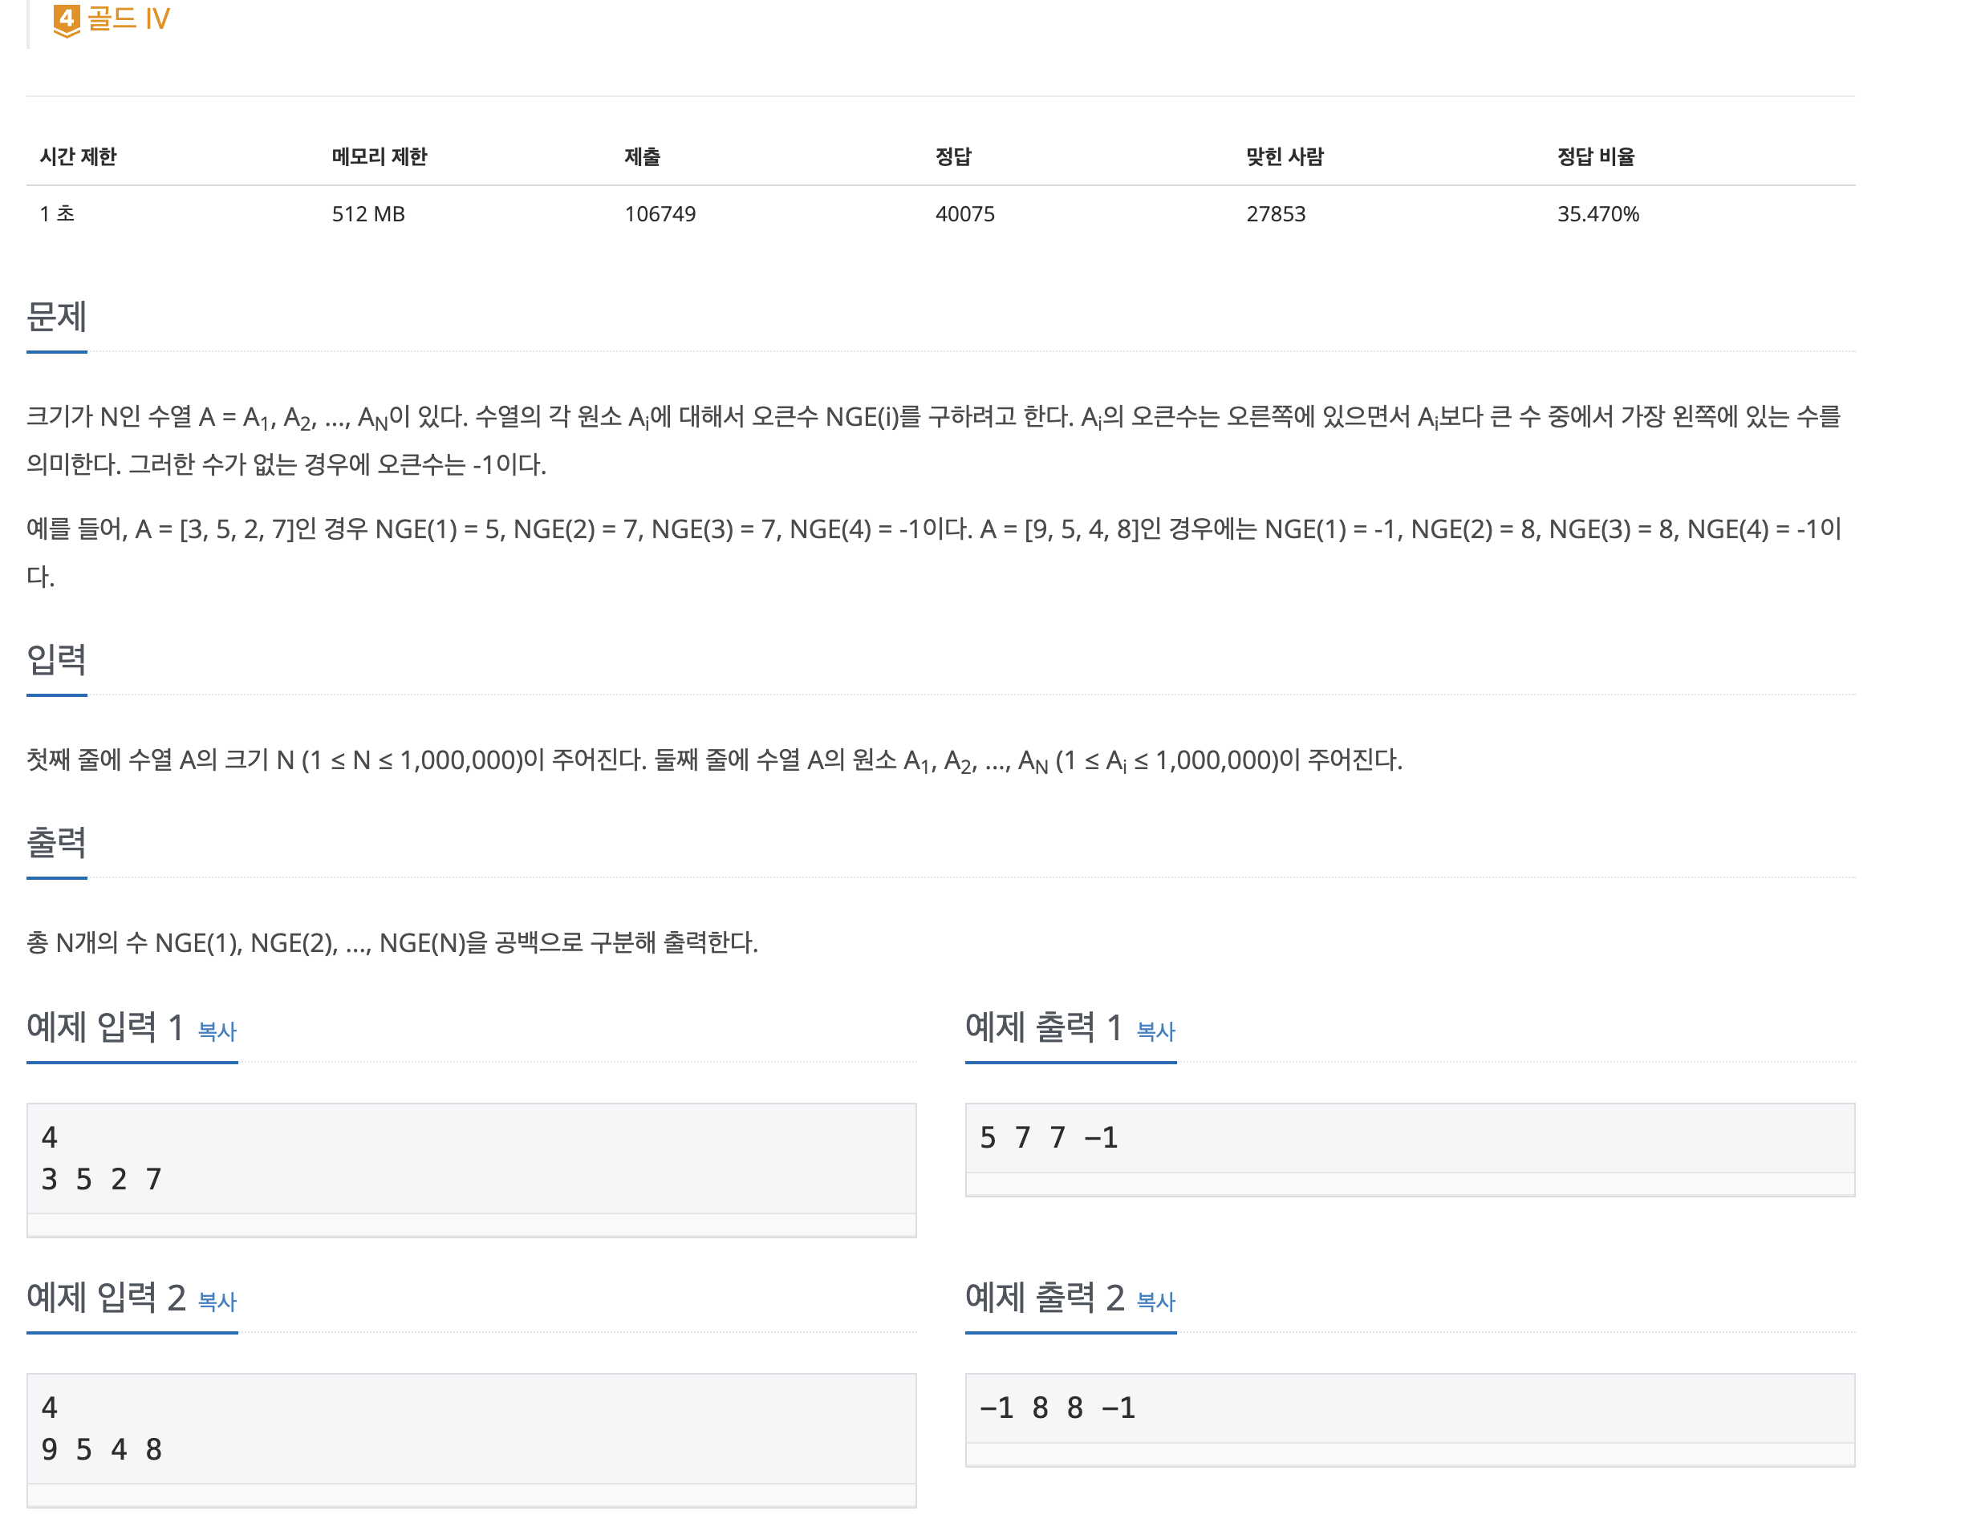Click the 메모리 제한 column header
The width and height of the screenshot is (1977, 1519).
click(379, 156)
